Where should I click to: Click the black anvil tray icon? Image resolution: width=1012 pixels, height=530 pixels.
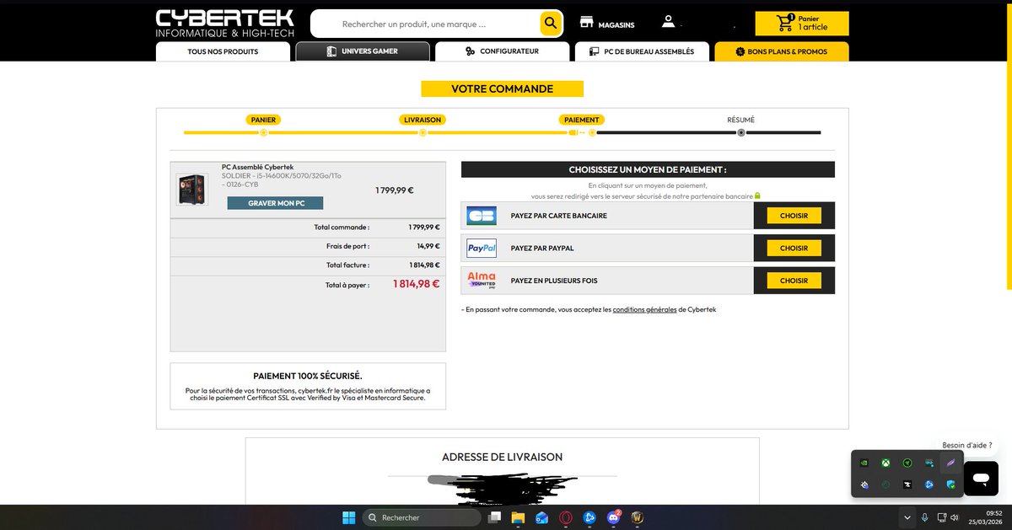(907, 484)
